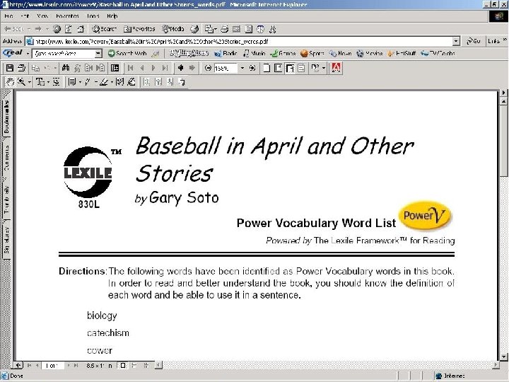The width and height of the screenshot is (509, 382).
Task: Click the zoom out minus icon
Action: click(208, 68)
